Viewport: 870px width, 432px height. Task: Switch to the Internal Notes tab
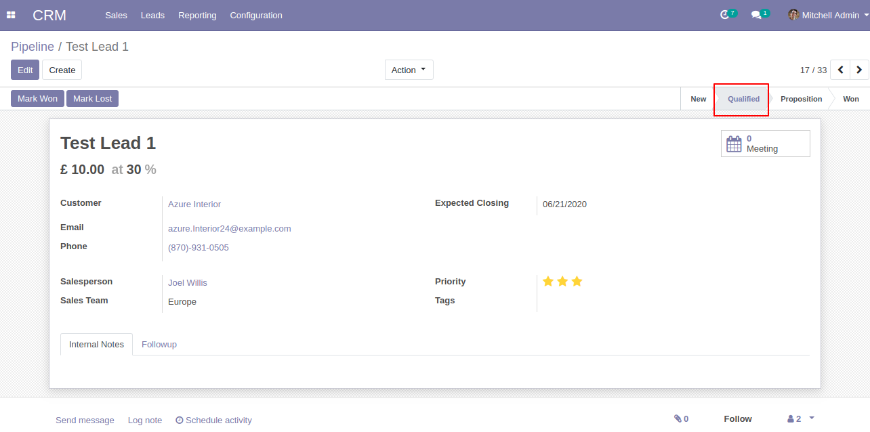click(96, 344)
